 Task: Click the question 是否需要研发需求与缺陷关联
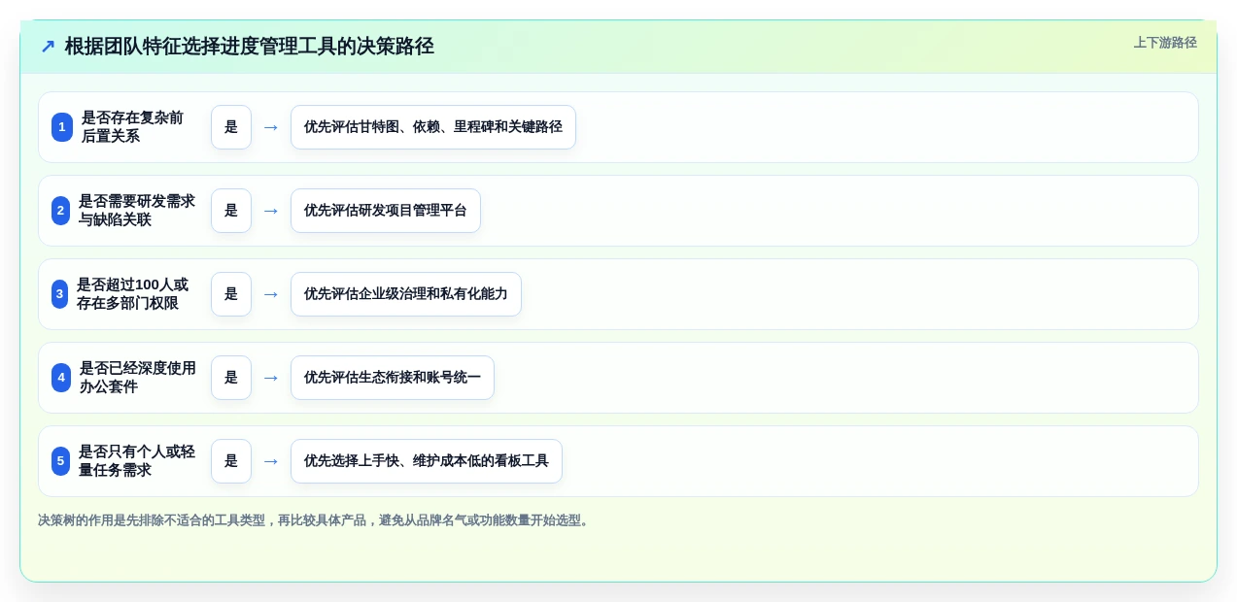137,211
